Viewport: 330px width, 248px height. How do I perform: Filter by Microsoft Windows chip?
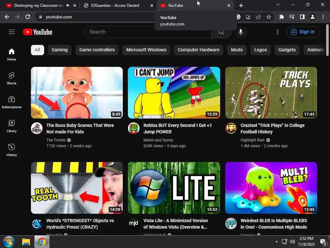146,50
